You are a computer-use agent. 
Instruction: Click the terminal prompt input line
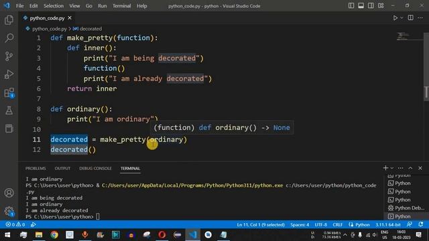tap(201, 217)
